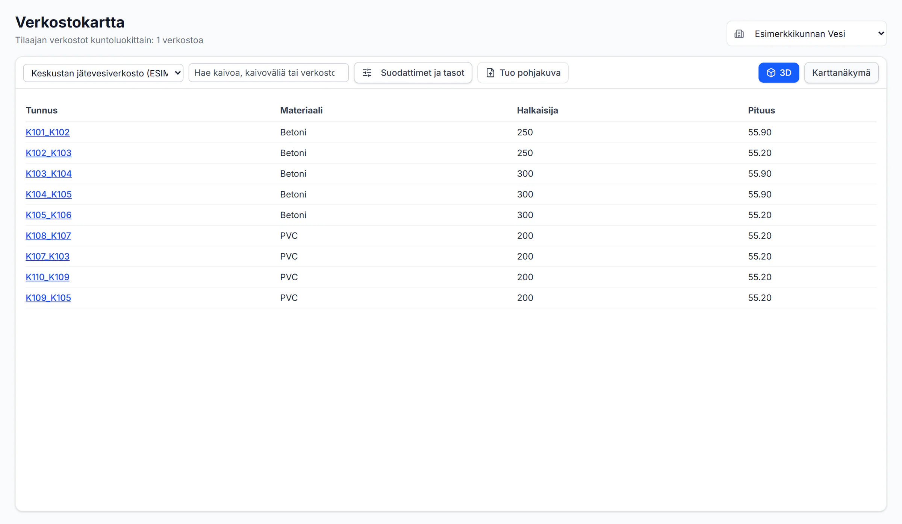Click the sliders icon in Suodattimet ja tasot

pyautogui.click(x=367, y=73)
